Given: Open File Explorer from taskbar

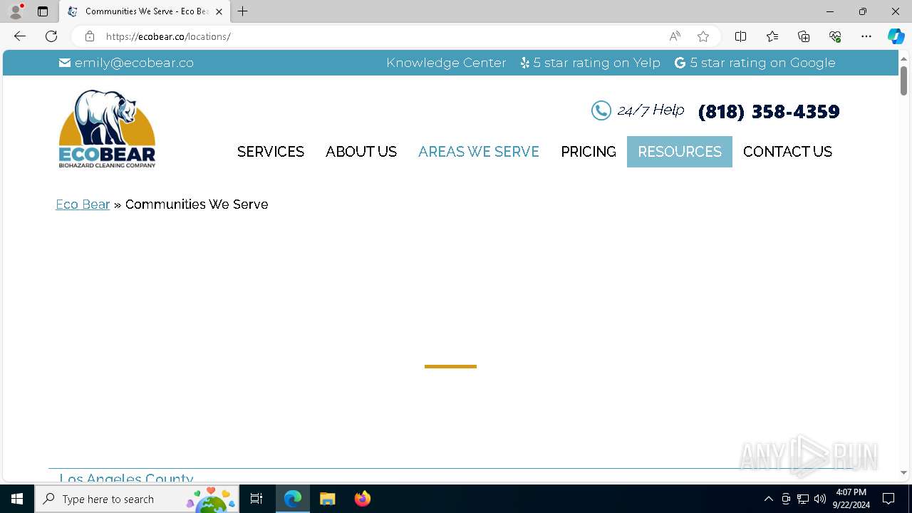Looking at the screenshot, I should point(328,499).
